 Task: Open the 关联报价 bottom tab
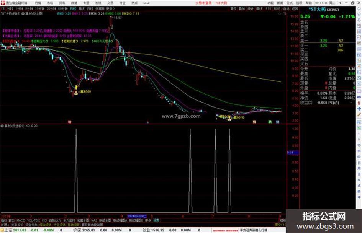[17, 225]
